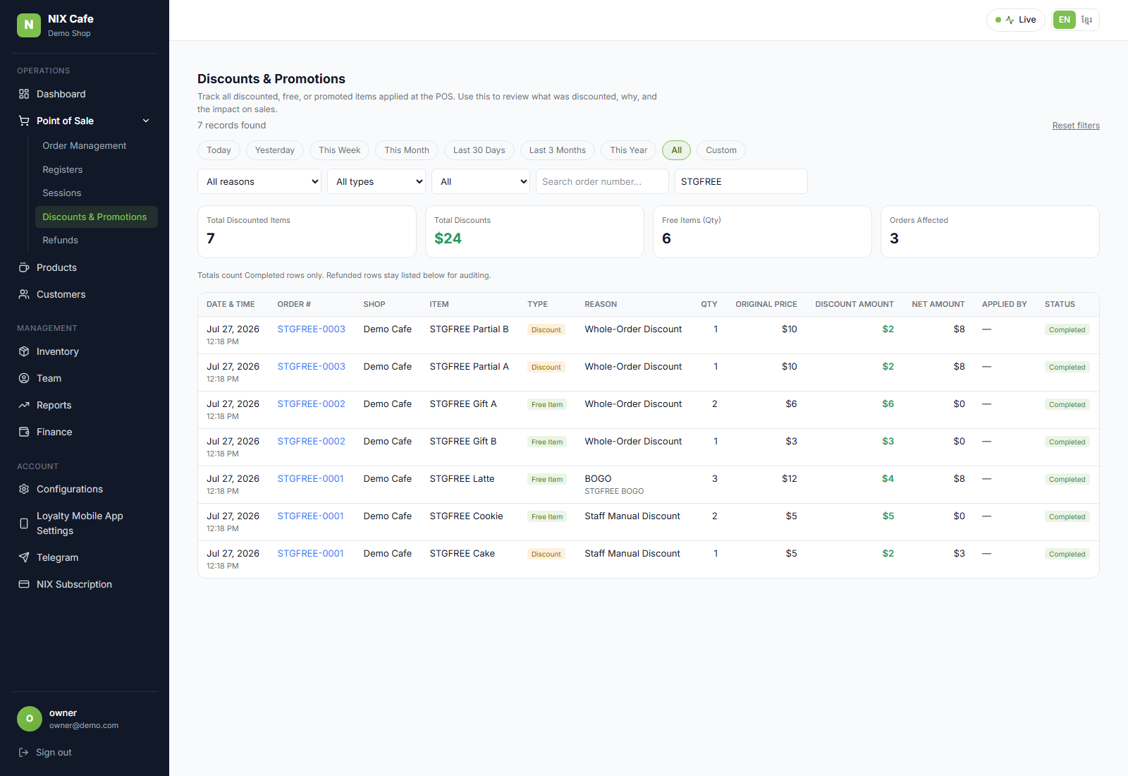Image resolution: width=1128 pixels, height=776 pixels.
Task: Click the DATE & TIME column header
Action: click(231, 304)
